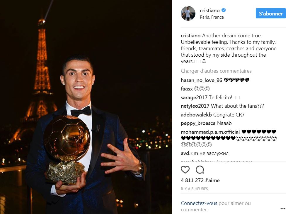The width and height of the screenshot is (288, 214).
Task: Open faasx commenter profile
Action: click(187, 89)
